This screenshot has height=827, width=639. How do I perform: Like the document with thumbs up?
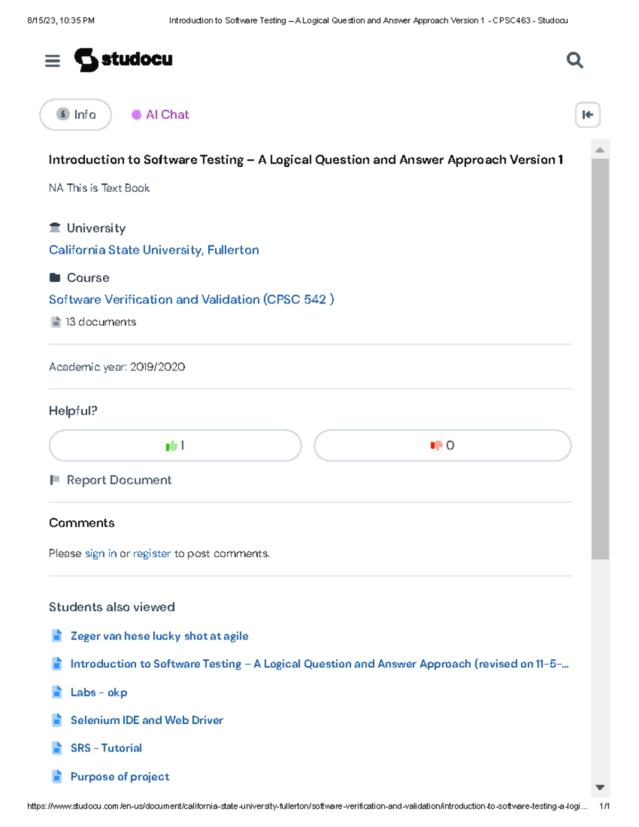(175, 446)
